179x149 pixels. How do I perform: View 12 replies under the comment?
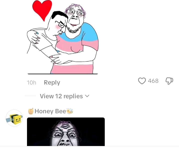[61, 96]
